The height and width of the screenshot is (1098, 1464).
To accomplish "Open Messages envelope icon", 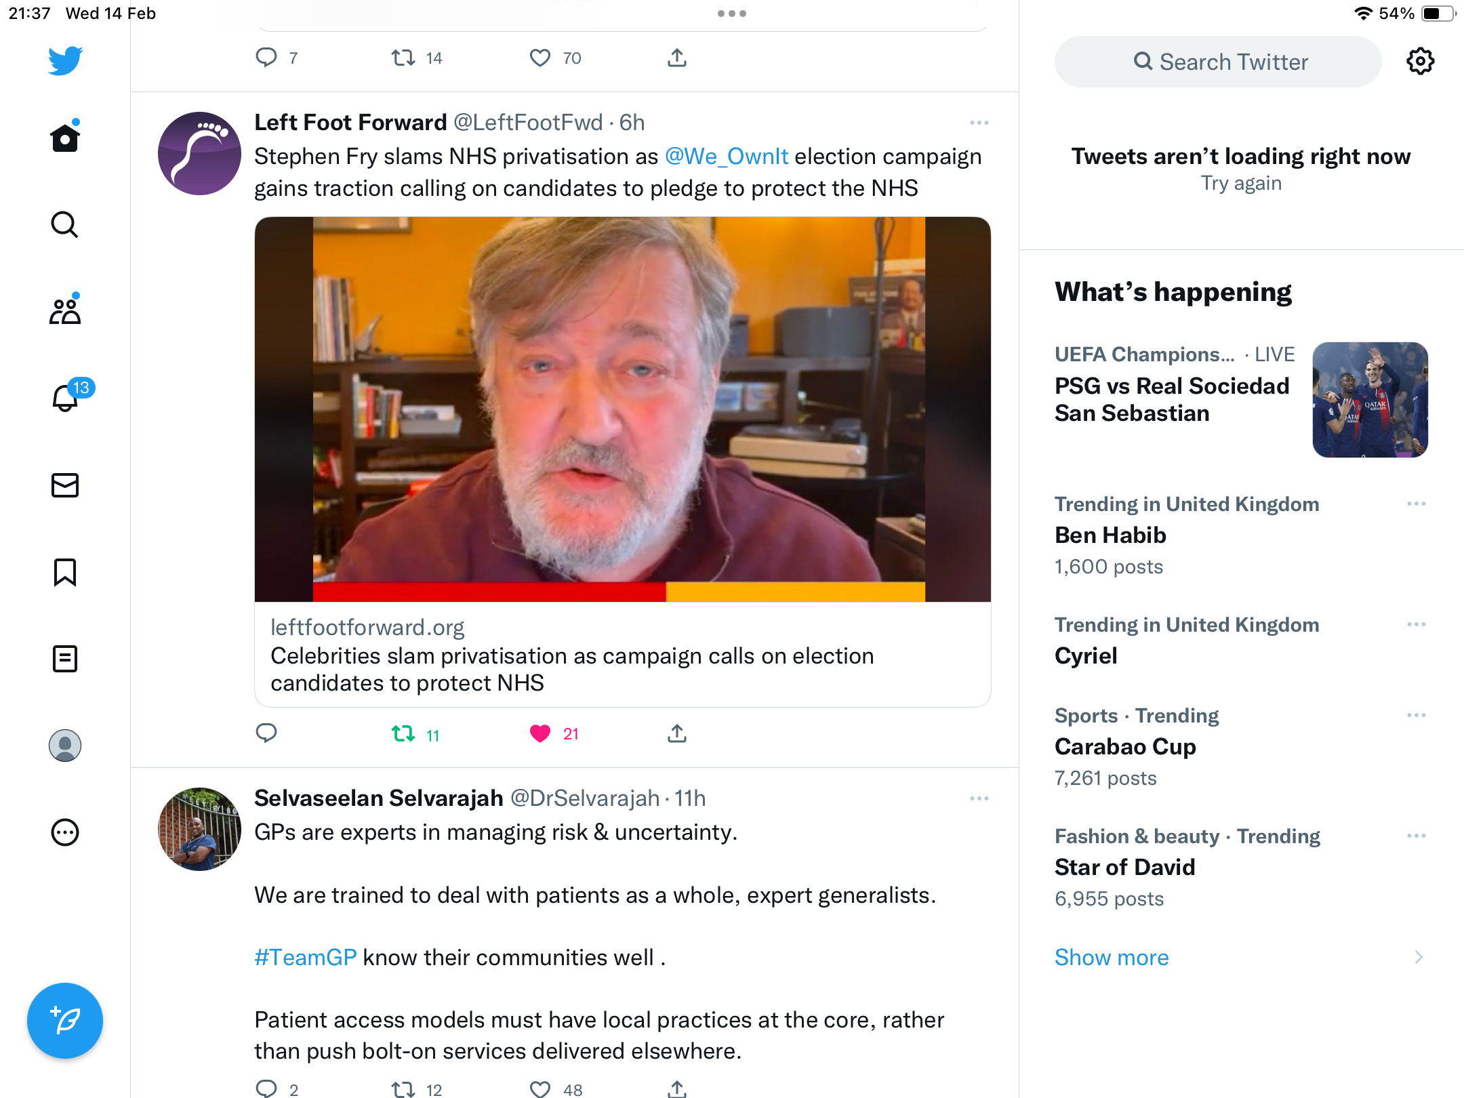I will [65, 485].
